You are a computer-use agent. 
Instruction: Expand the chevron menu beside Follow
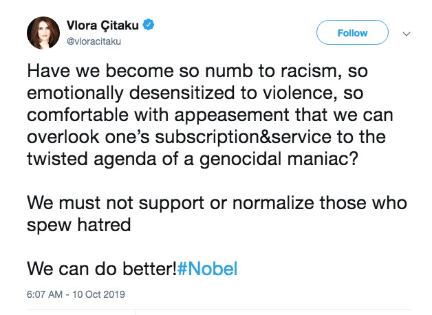click(406, 33)
